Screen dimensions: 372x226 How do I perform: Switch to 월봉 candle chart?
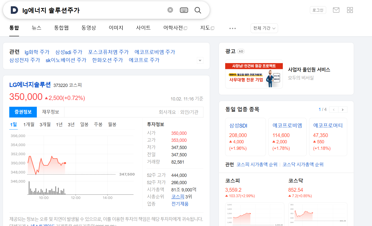click(112, 125)
